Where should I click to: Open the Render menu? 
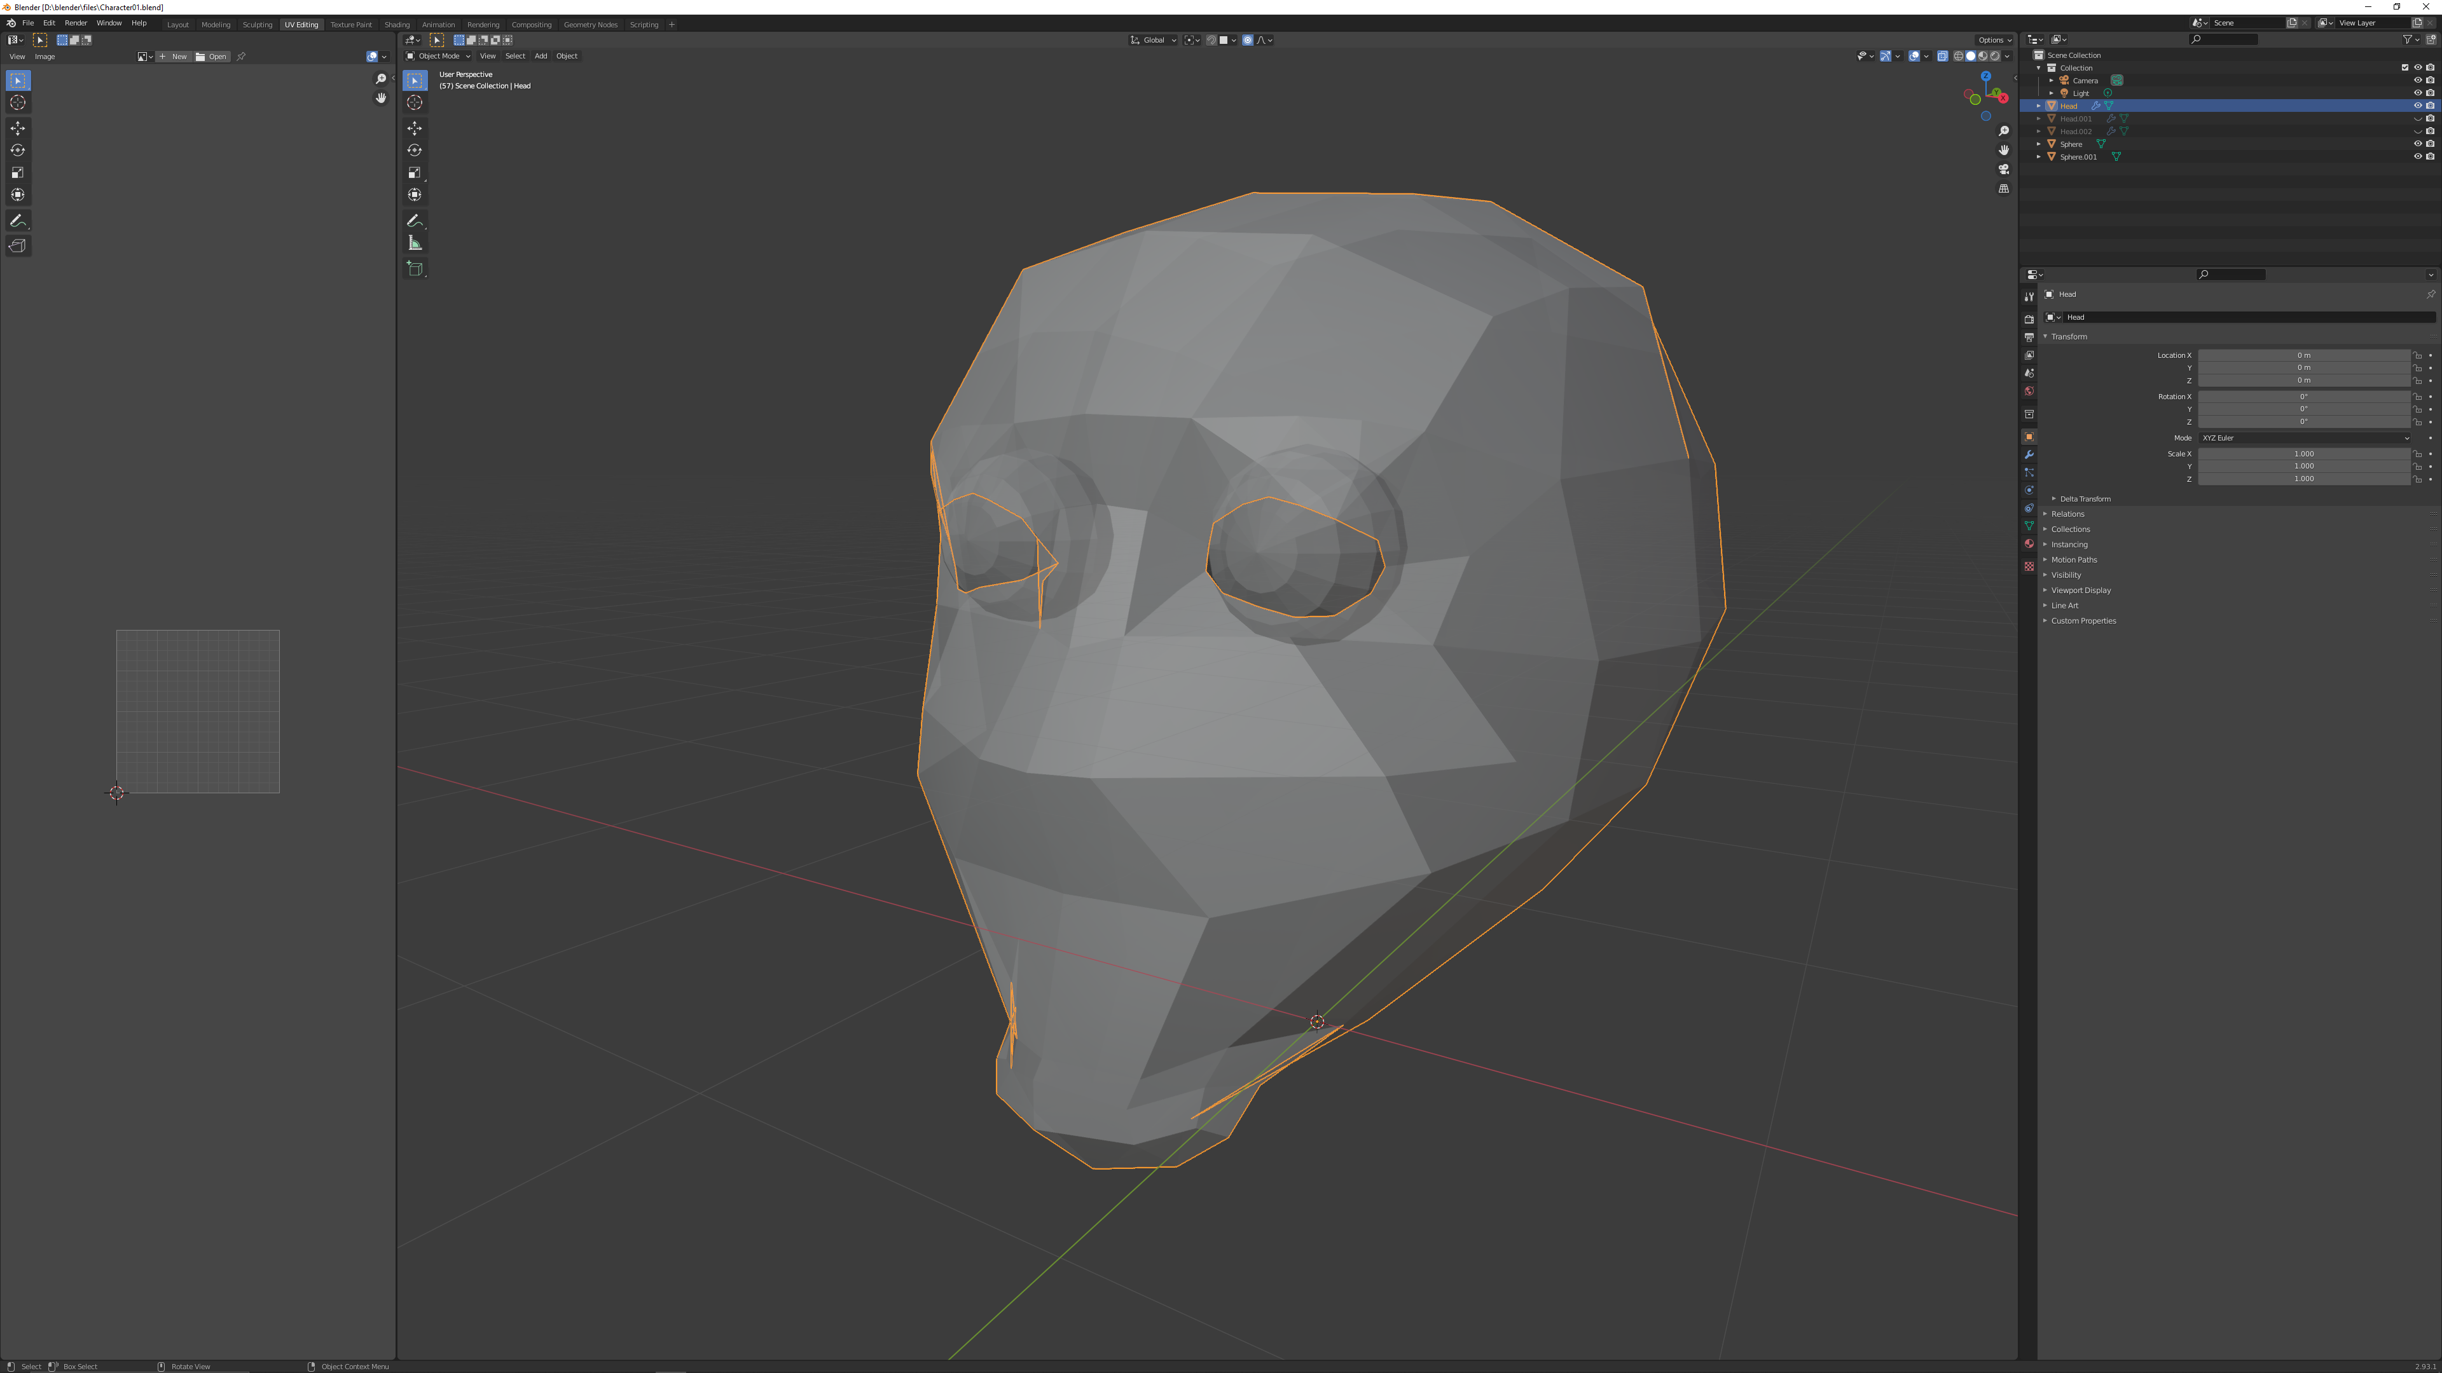tap(76, 23)
